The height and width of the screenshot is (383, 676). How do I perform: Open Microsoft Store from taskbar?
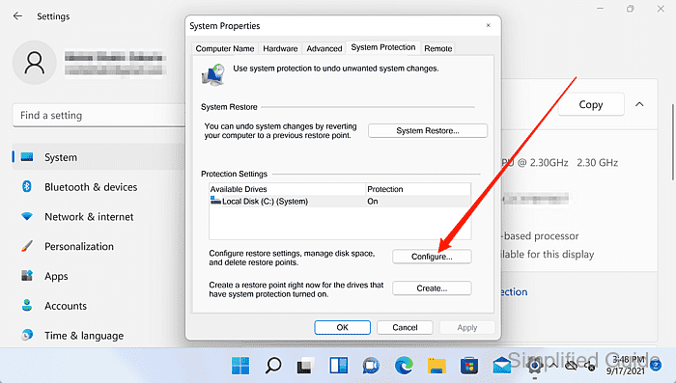469,366
